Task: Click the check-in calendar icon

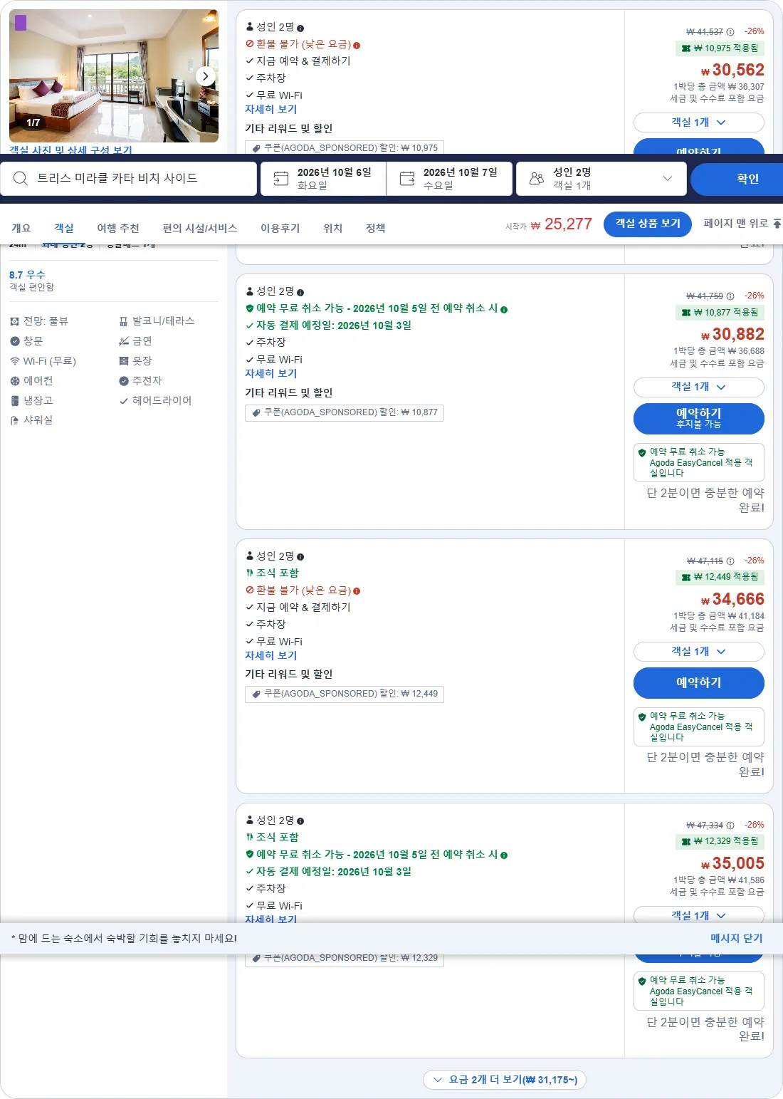Action: click(281, 178)
